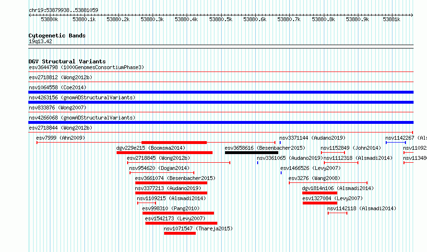Open nsv3371144 (Audano2019) label
Screen dimensions: 427x252
tap(312, 138)
